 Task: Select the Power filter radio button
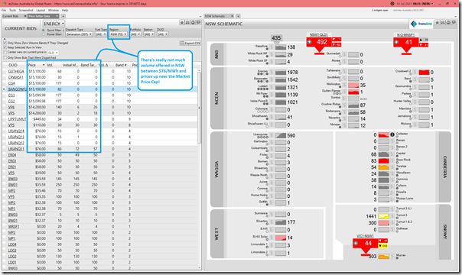point(44,34)
